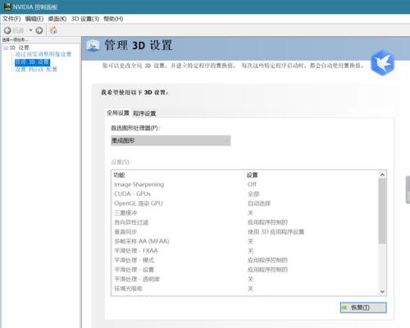
Task: Click the 恢复(T) restore button
Action: (363, 307)
